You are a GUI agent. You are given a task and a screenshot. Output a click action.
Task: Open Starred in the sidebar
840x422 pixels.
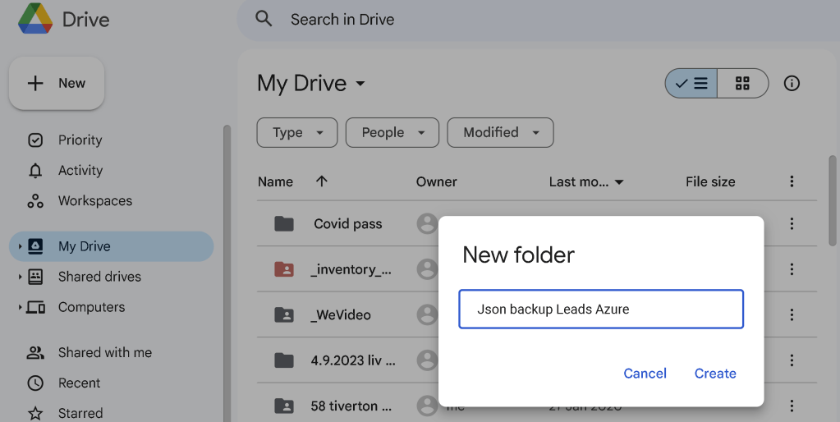[80, 414]
